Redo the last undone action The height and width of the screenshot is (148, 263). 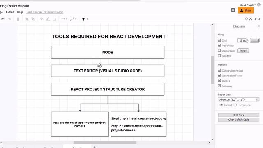tap(9, 19)
